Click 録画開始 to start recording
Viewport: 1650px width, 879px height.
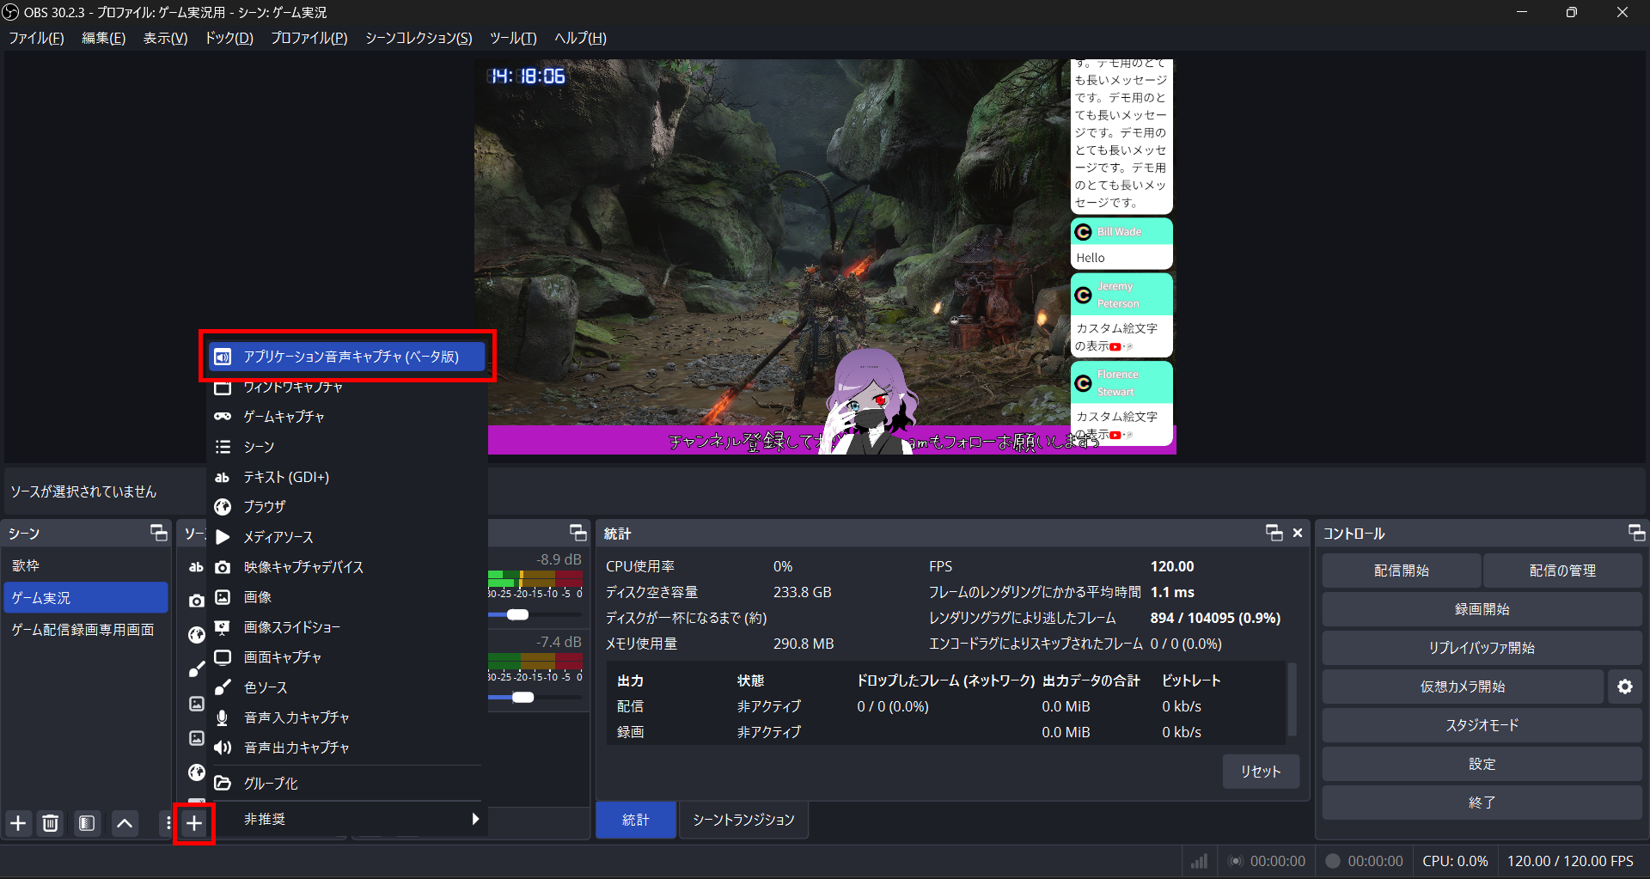point(1482,609)
